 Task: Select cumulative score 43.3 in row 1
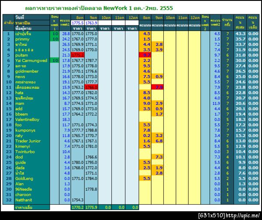[241, 34]
